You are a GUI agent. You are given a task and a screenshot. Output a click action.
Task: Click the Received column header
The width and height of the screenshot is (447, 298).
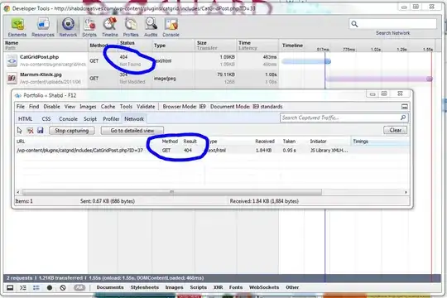click(265, 142)
